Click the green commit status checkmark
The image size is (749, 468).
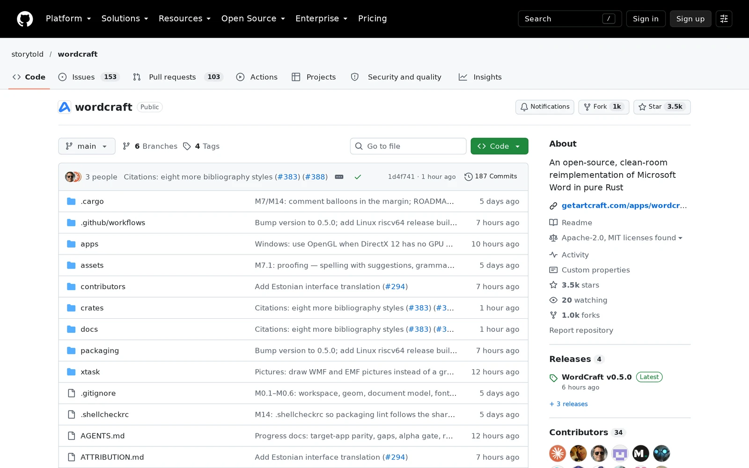[358, 177]
